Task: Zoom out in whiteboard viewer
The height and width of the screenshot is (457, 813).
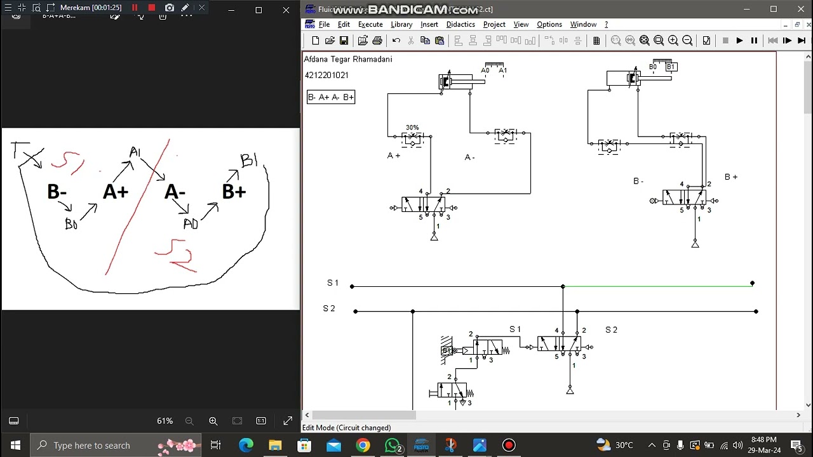Action: tap(189, 421)
